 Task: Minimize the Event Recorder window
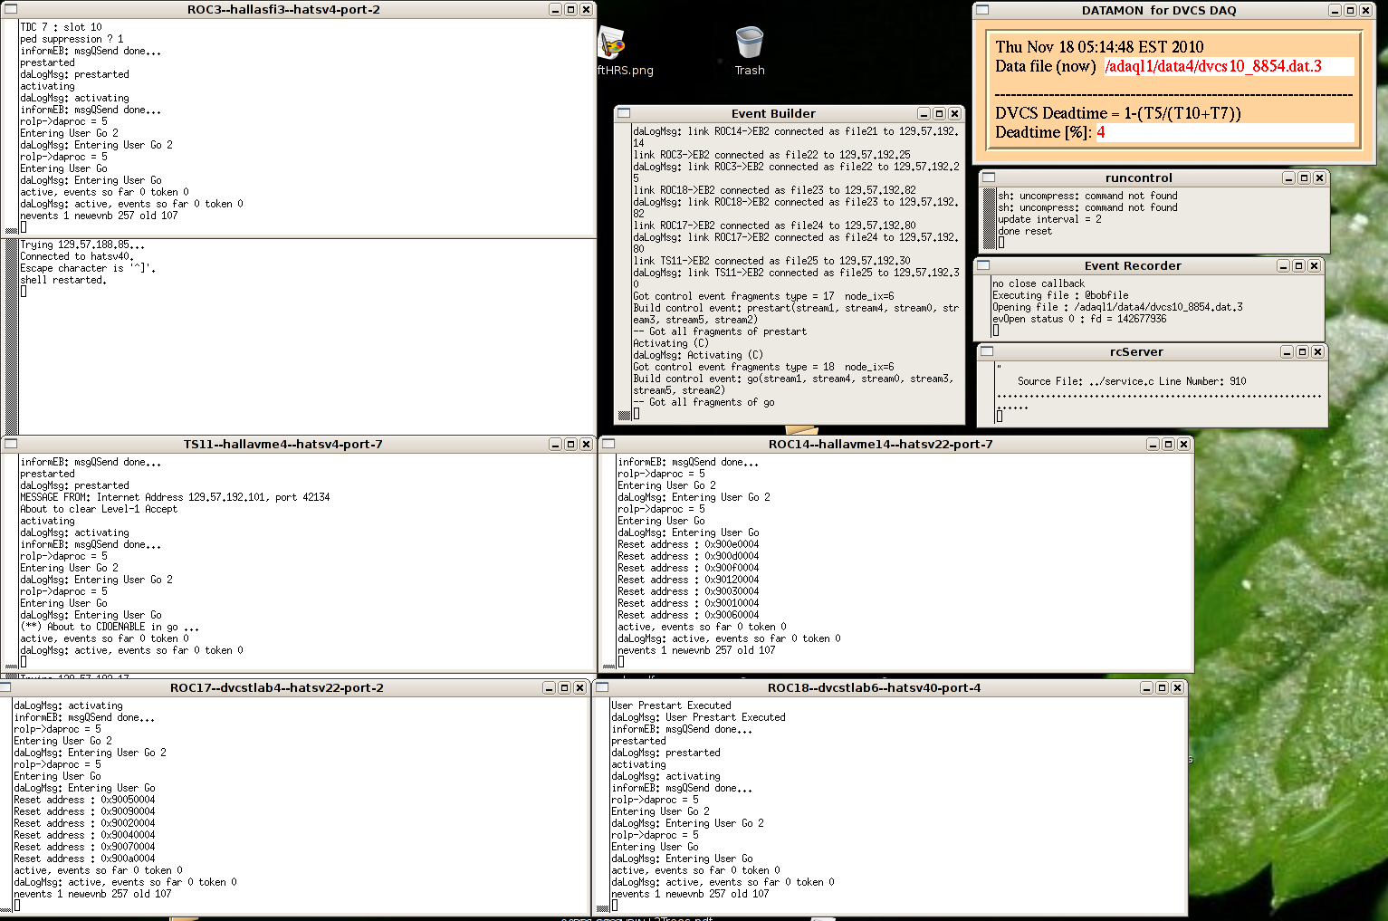click(1283, 266)
